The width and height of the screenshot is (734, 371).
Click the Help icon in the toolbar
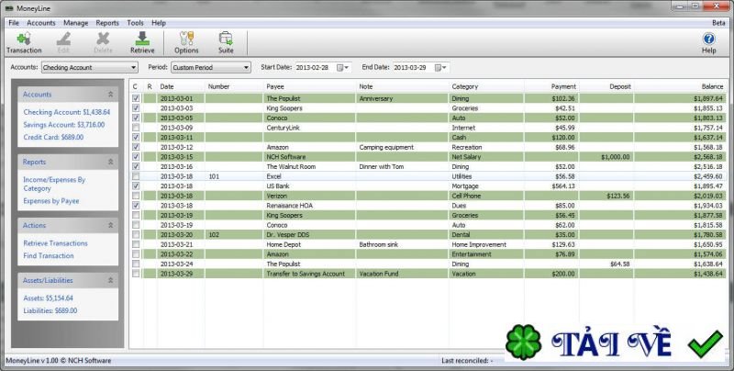tap(708, 43)
